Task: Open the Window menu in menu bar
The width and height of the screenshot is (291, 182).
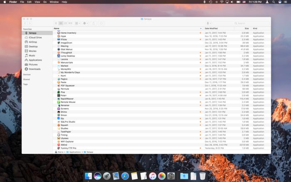Action: coord(54,2)
